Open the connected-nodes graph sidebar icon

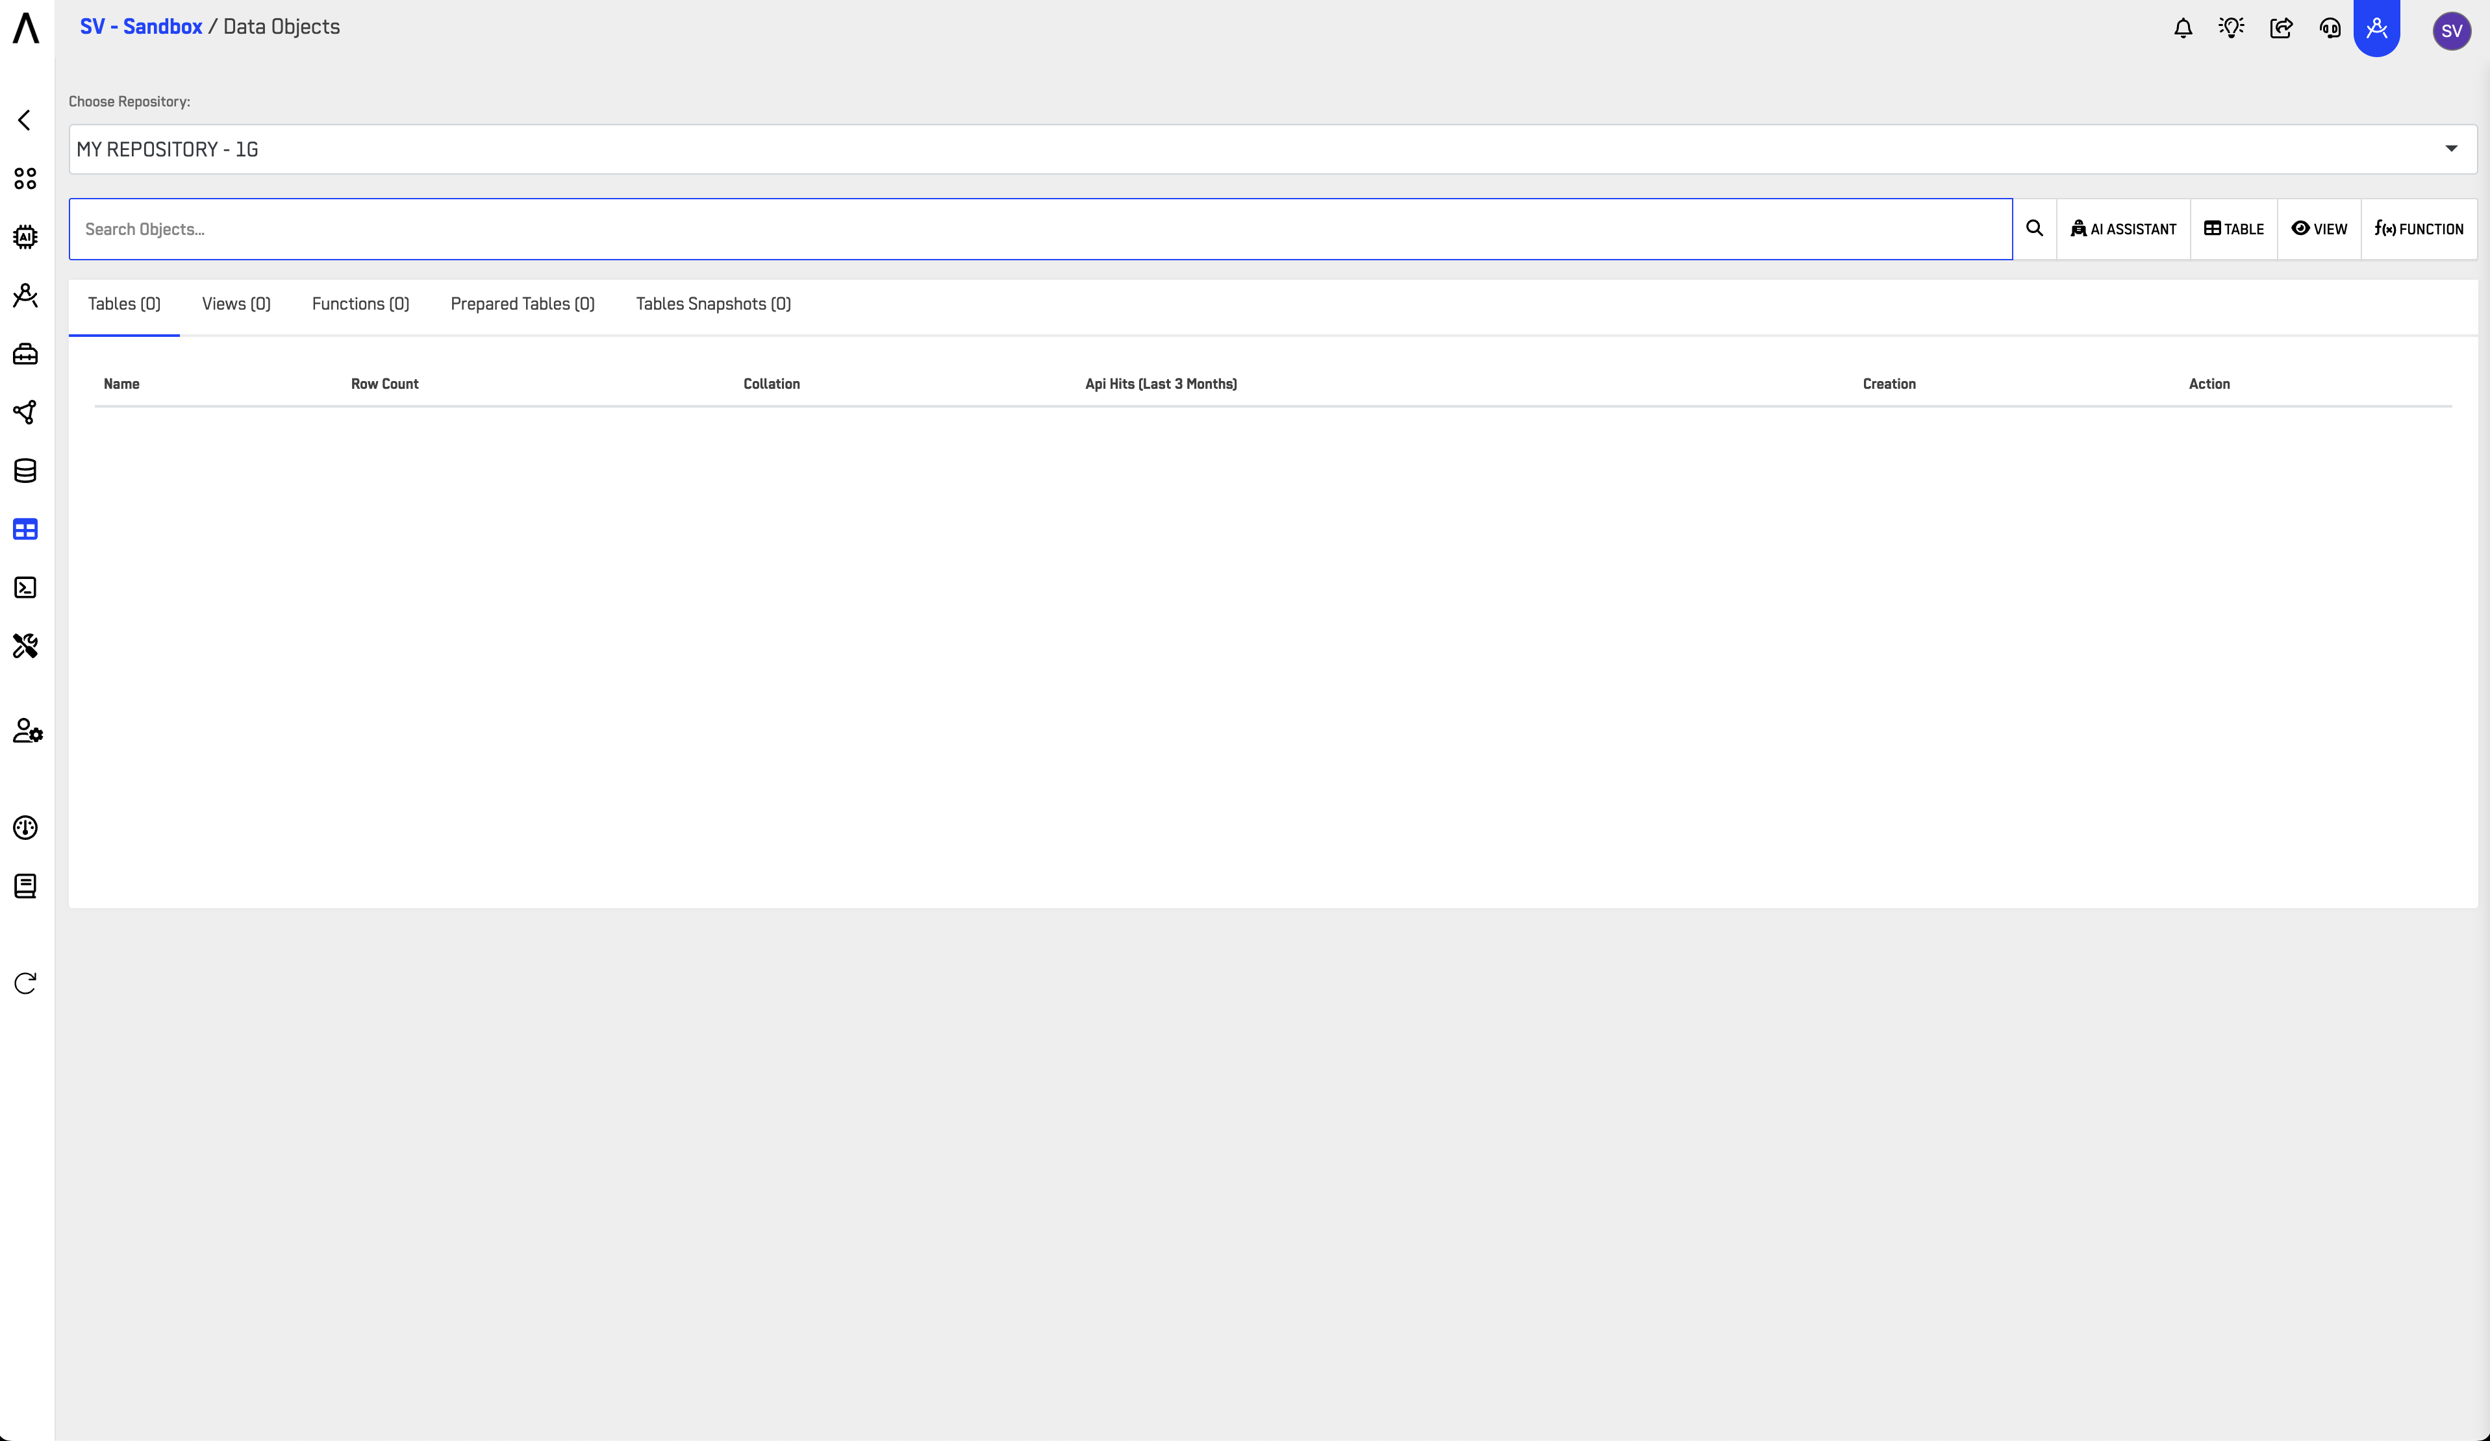point(26,412)
